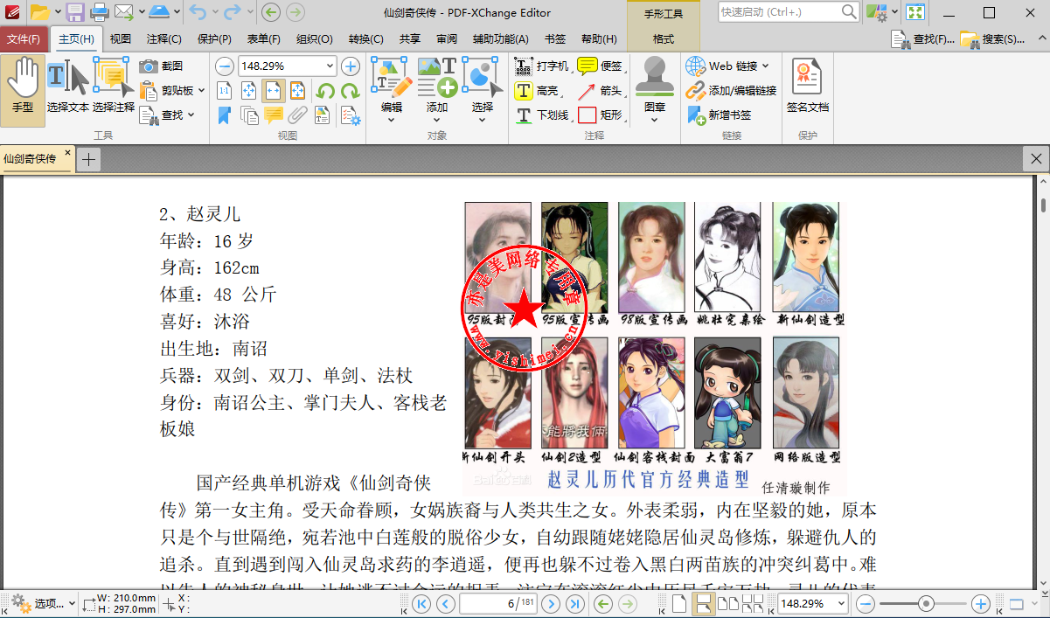This screenshot has height=618, width=1050.
Task: Rotate the view clockwise
Action: 350,91
